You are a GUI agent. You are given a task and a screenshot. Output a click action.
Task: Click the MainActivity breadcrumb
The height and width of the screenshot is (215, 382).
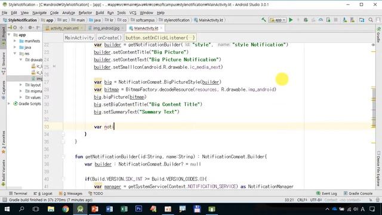(x=79, y=38)
